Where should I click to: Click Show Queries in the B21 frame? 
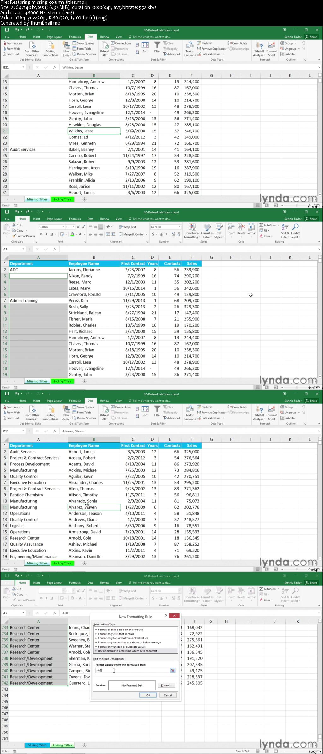(83, 43)
